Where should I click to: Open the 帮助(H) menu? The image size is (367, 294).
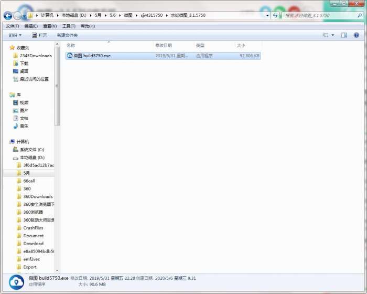tap(88, 26)
